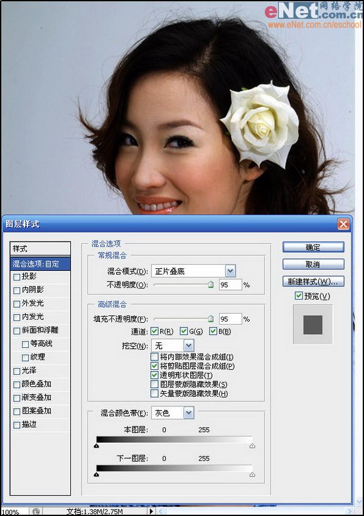364x516 pixels.
Task: Click horizontal scrollbar left arrow
Action: 161,512
